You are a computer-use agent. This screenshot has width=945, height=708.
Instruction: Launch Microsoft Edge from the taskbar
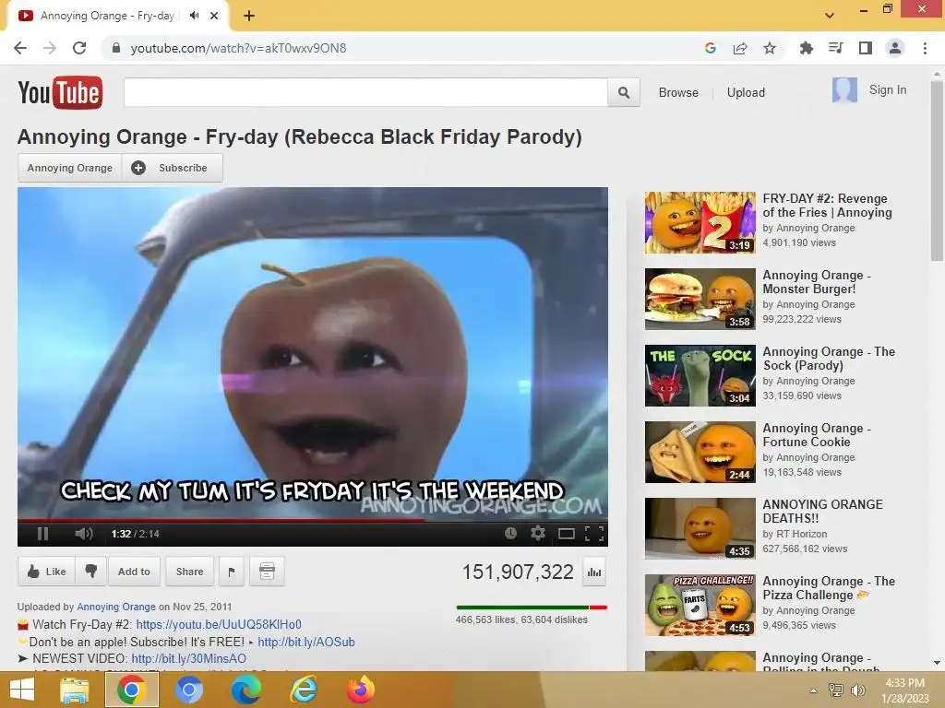[x=245, y=690]
